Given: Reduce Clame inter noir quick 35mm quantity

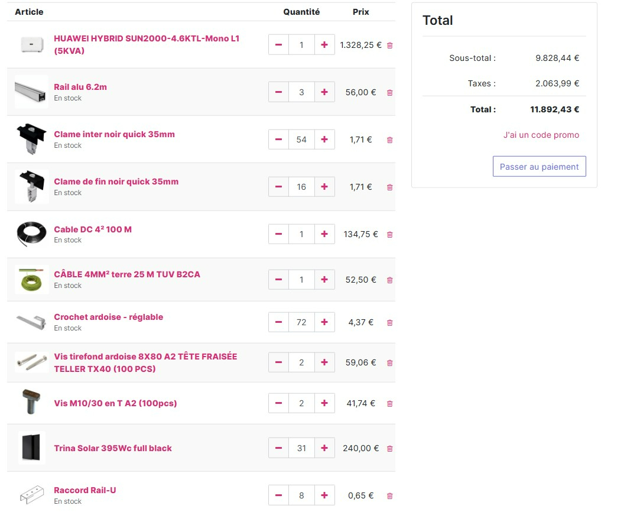Looking at the screenshot, I should pos(279,140).
